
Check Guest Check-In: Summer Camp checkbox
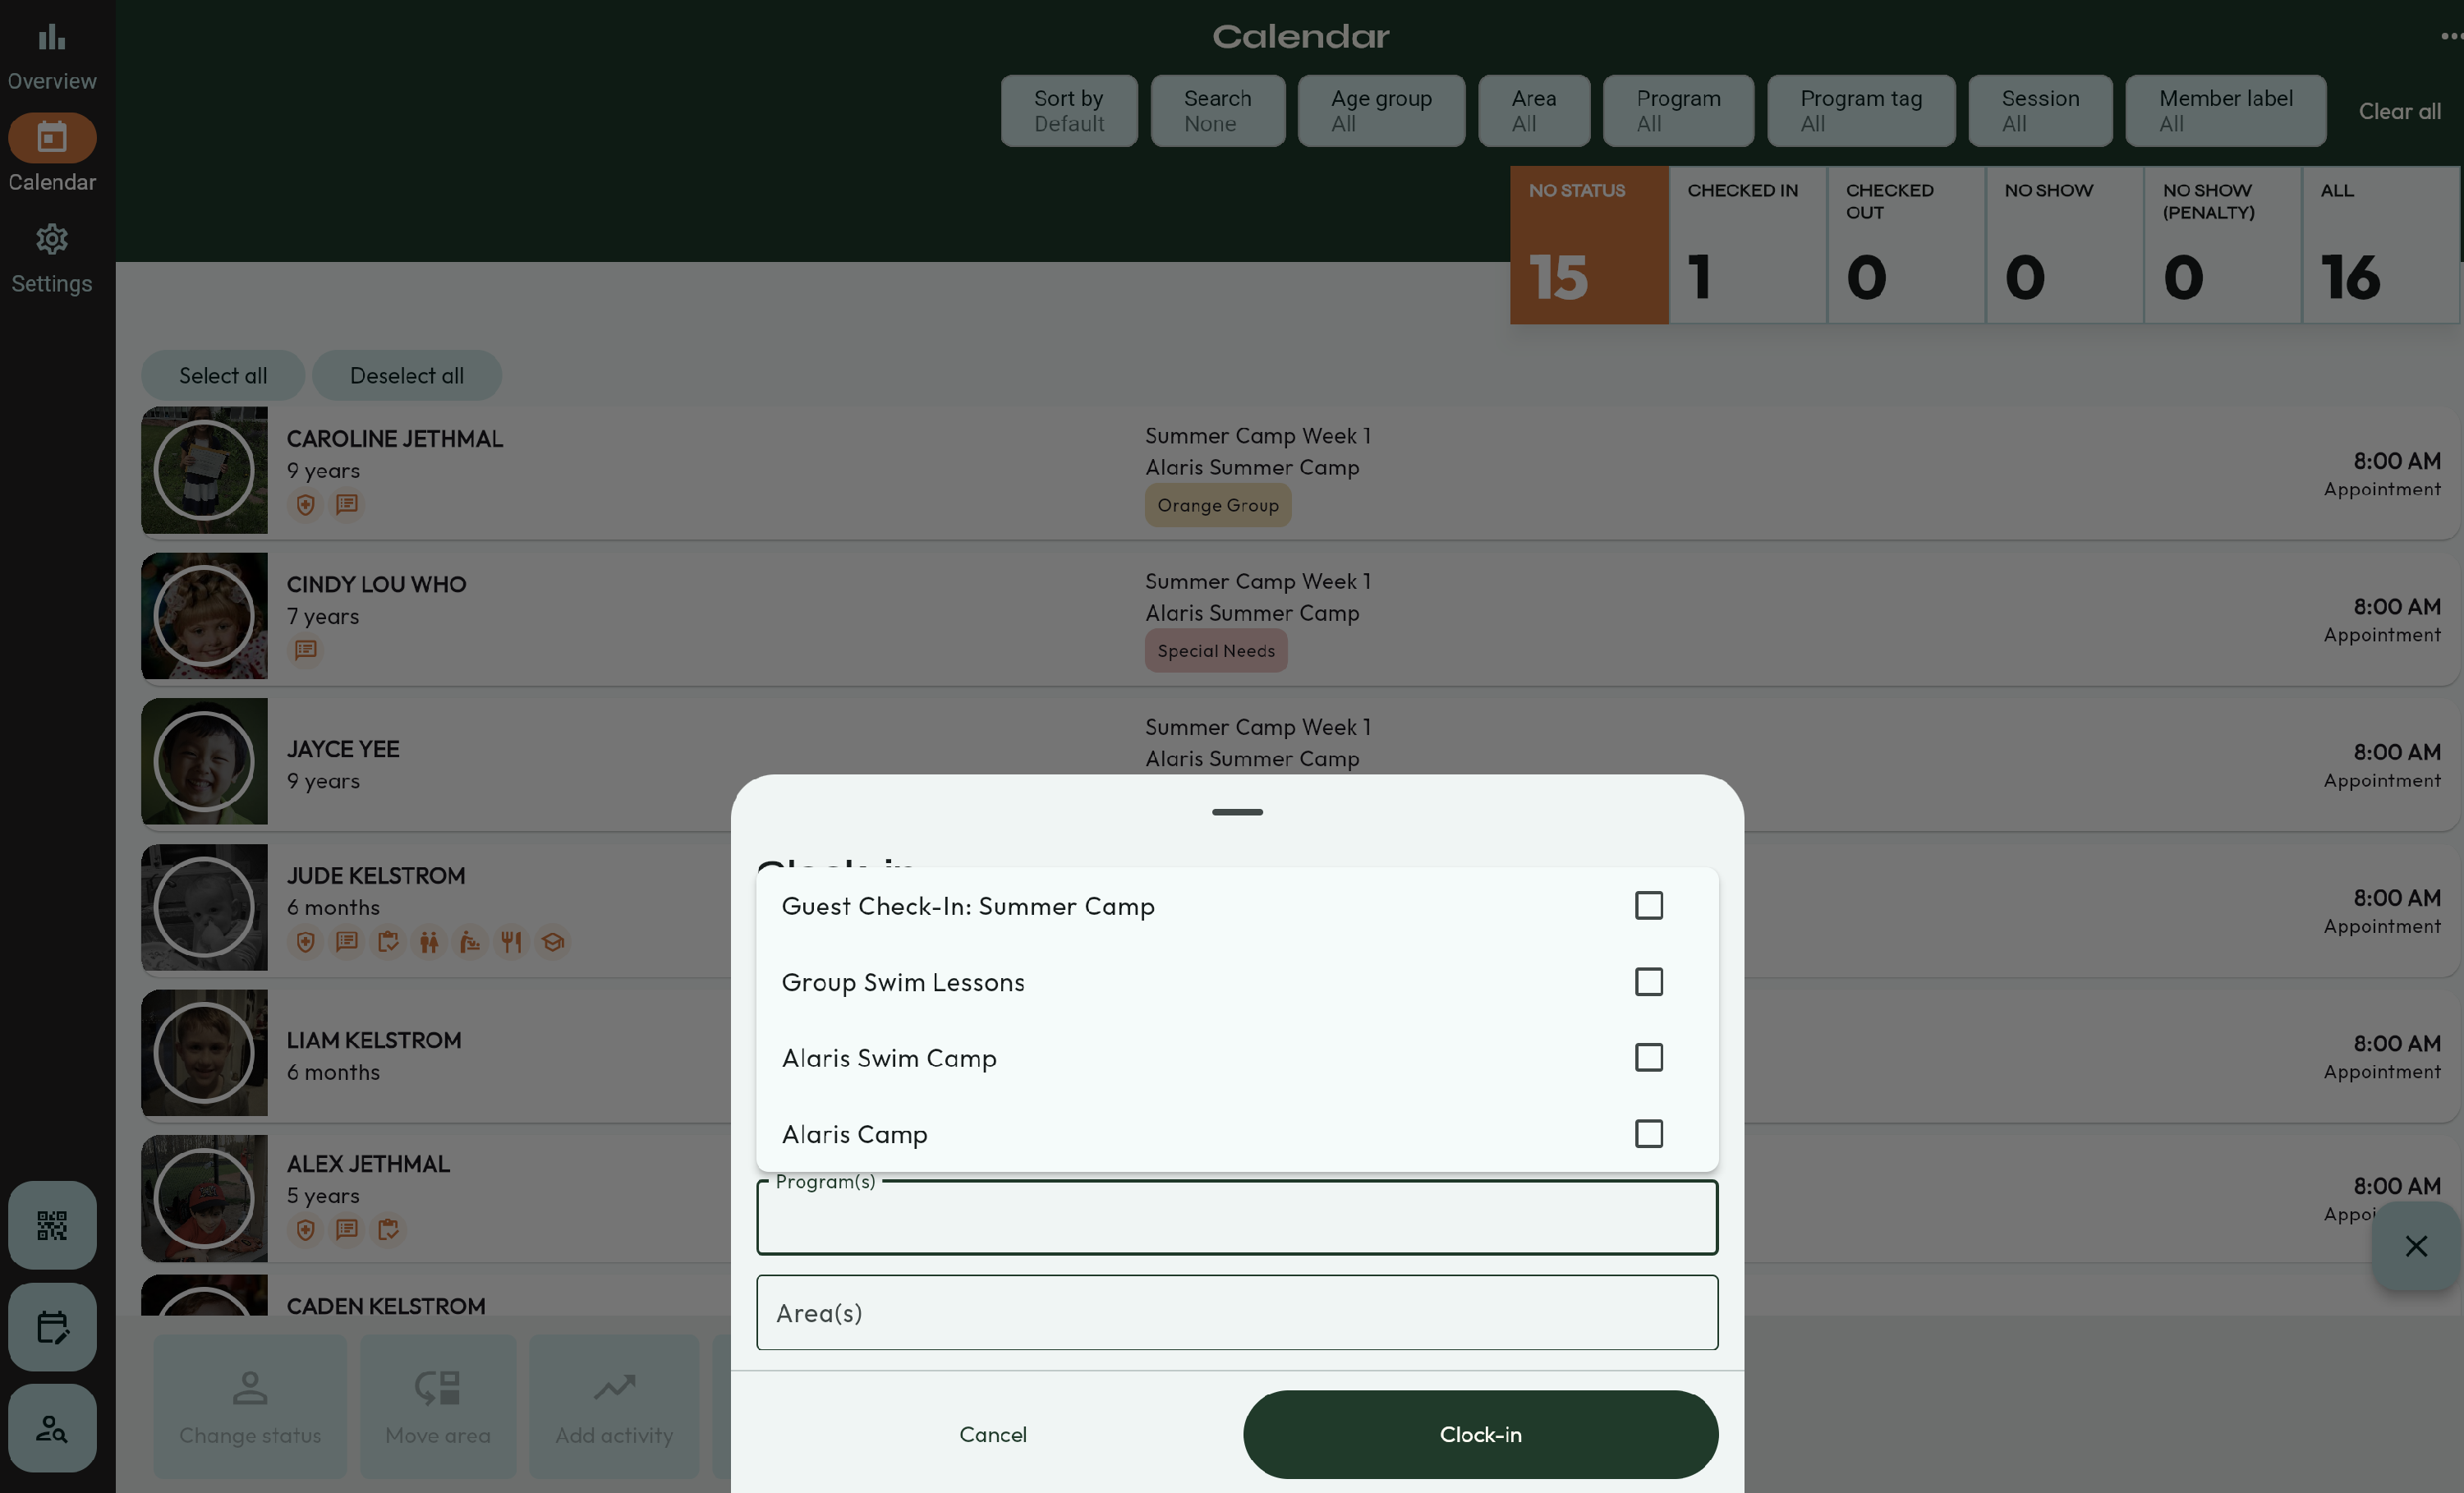(x=1648, y=906)
